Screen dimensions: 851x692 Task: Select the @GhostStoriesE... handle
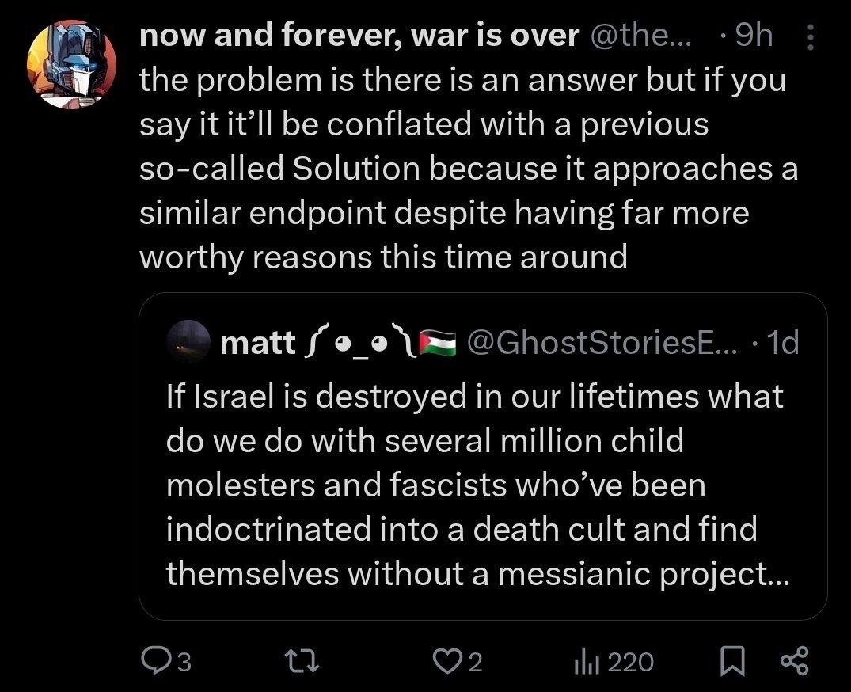(x=600, y=342)
